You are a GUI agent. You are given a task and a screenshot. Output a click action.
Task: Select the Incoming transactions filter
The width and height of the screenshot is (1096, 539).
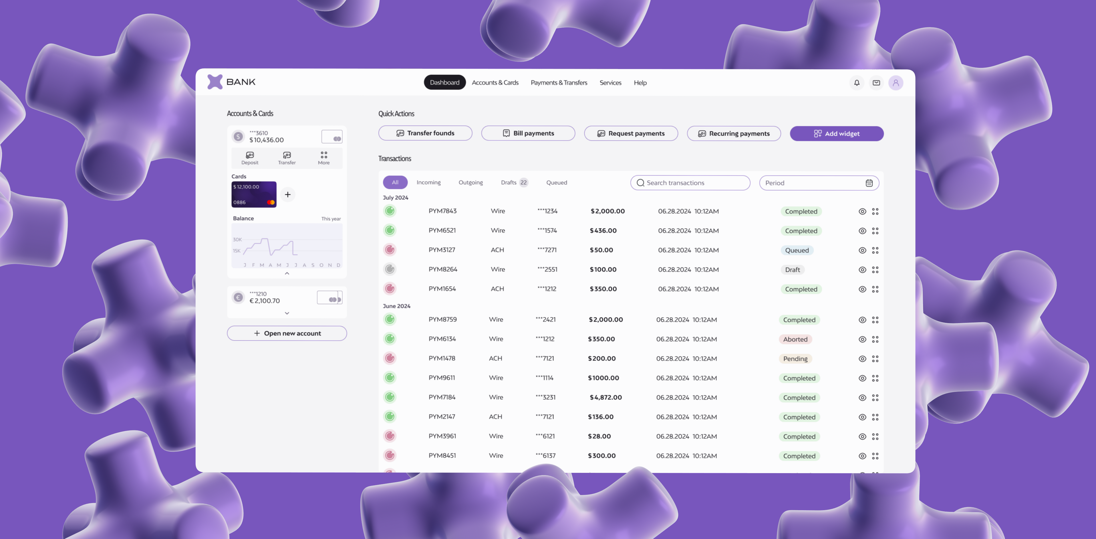[428, 182]
